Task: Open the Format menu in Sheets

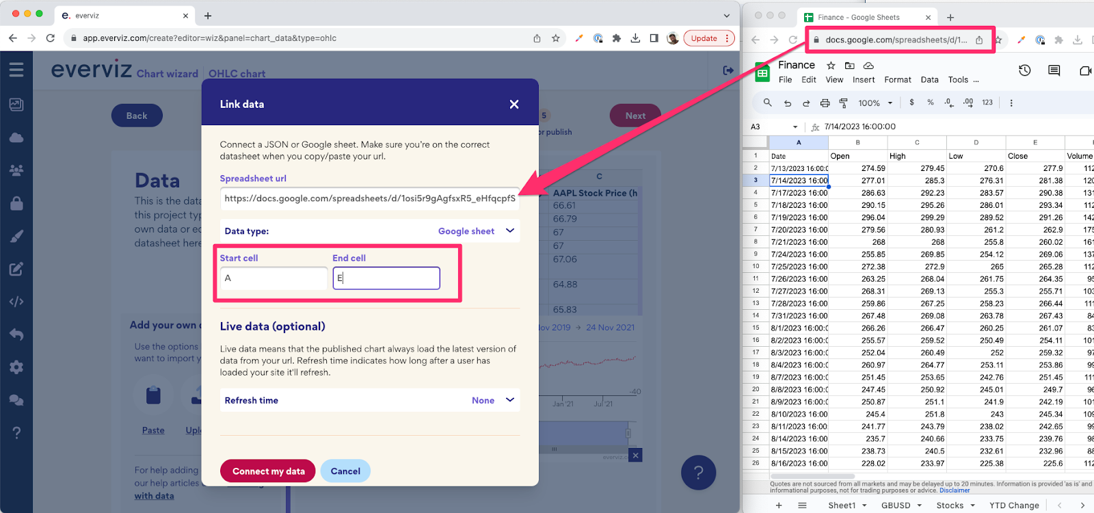Action: click(898, 80)
